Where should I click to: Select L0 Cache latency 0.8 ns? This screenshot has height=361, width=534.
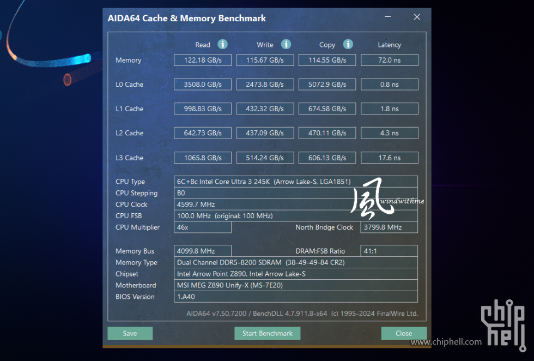tap(390, 85)
